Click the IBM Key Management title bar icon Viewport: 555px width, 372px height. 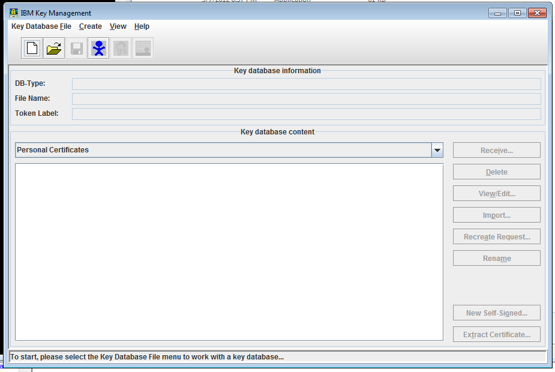point(13,13)
